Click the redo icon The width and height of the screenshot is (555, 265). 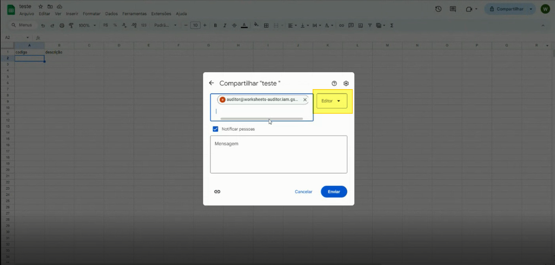click(52, 25)
